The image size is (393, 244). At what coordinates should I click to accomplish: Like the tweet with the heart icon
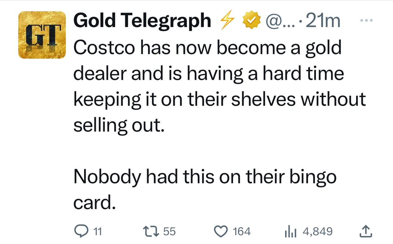(220, 231)
